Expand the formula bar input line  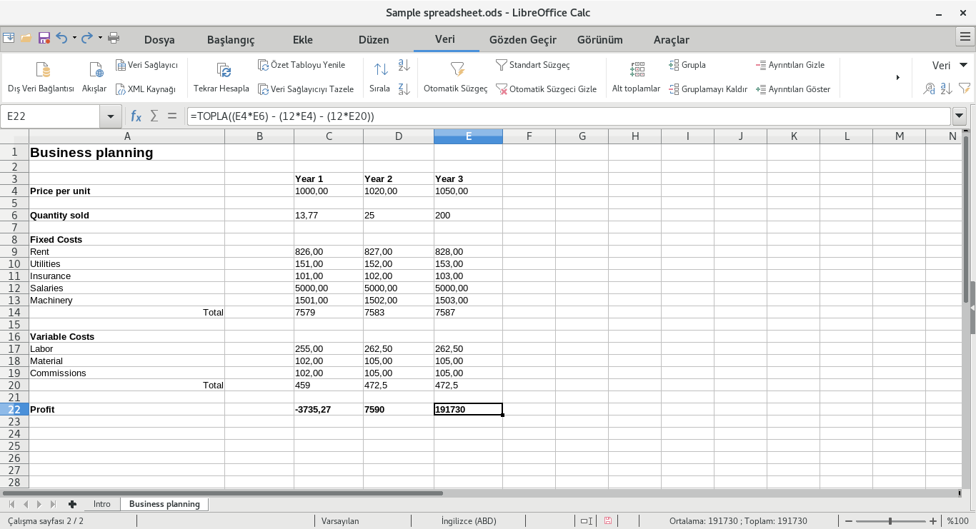click(x=959, y=116)
